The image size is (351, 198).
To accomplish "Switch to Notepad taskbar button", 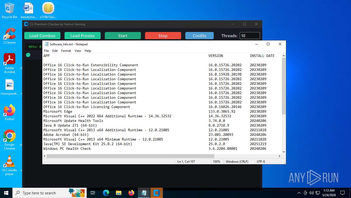I will click(144, 193).
